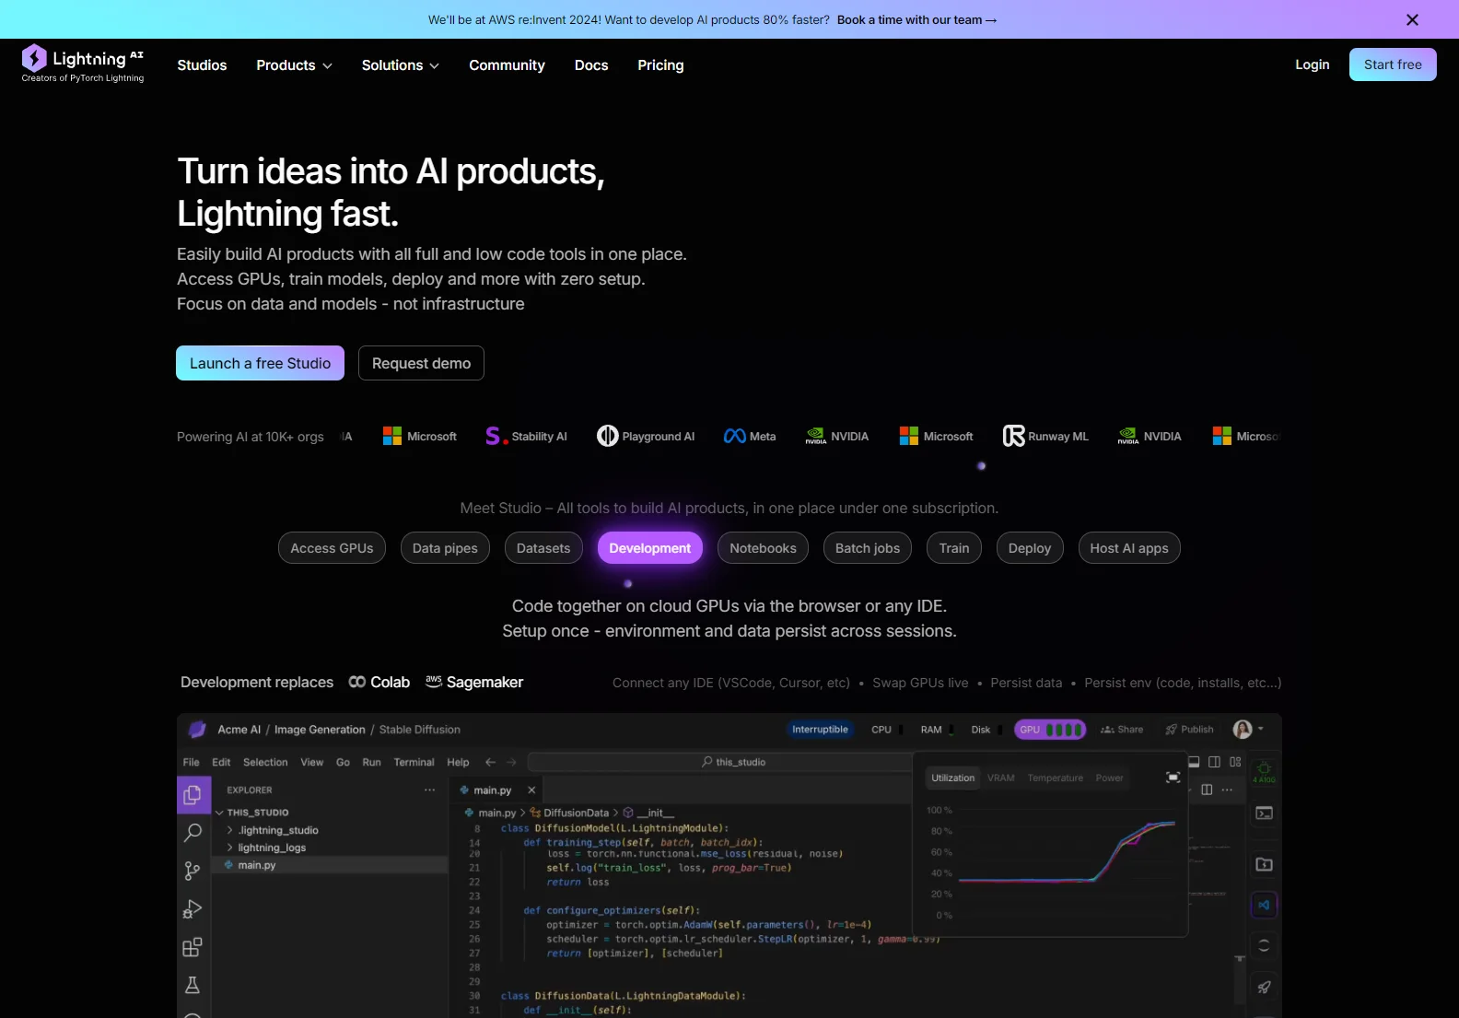Open the File menu in the studio
This screenshot has width=1459, height=1018.
[x=191, y=762]
